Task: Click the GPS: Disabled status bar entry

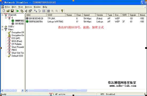Action: 108,94
